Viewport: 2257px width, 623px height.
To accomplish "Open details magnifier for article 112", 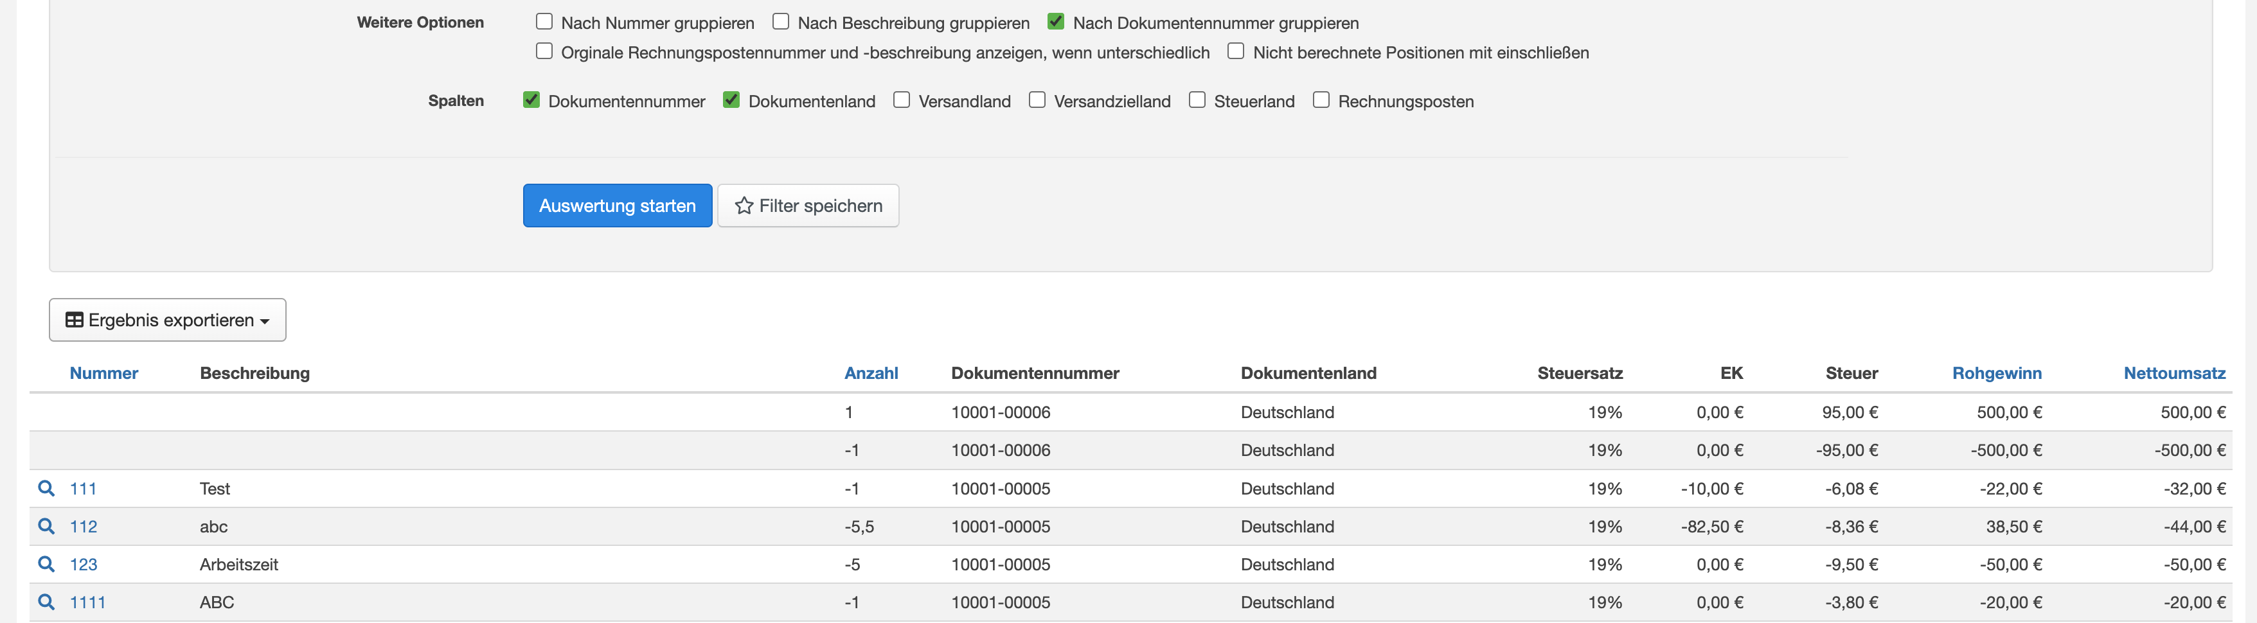I will tap(46, 526).
